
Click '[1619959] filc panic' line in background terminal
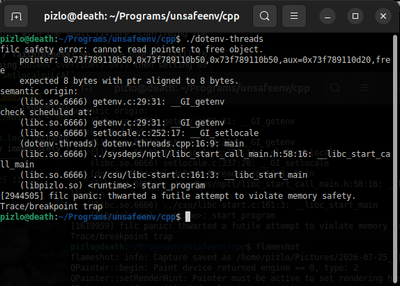coord(229,226)
